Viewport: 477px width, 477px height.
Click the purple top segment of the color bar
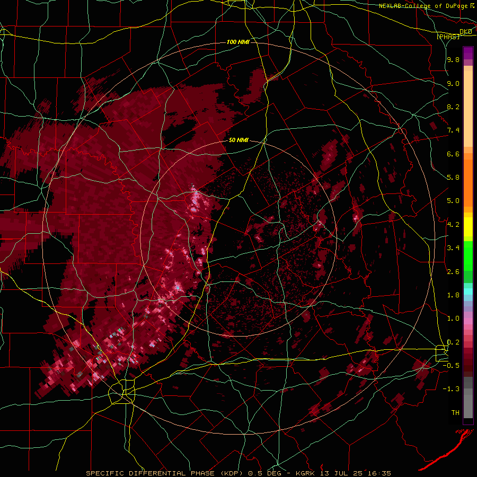point(468,53)
